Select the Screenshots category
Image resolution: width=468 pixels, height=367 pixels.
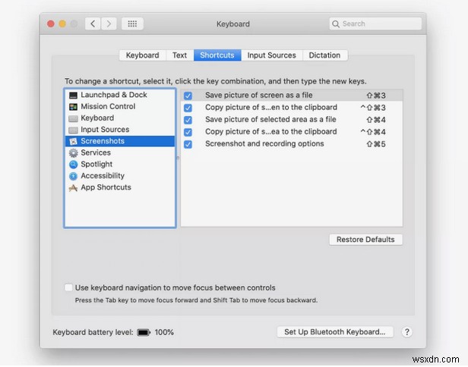[120, 141]
